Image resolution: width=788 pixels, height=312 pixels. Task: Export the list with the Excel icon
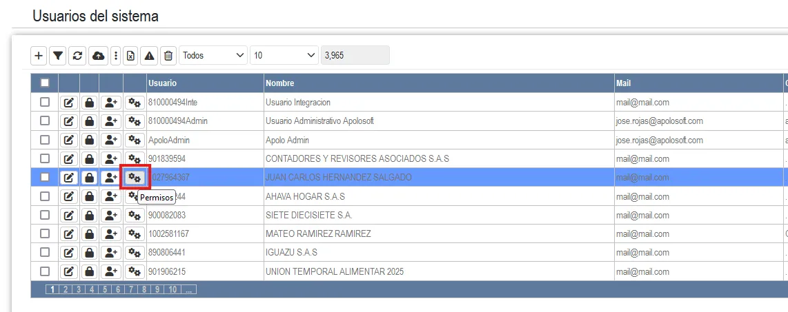tap(130, 56)
